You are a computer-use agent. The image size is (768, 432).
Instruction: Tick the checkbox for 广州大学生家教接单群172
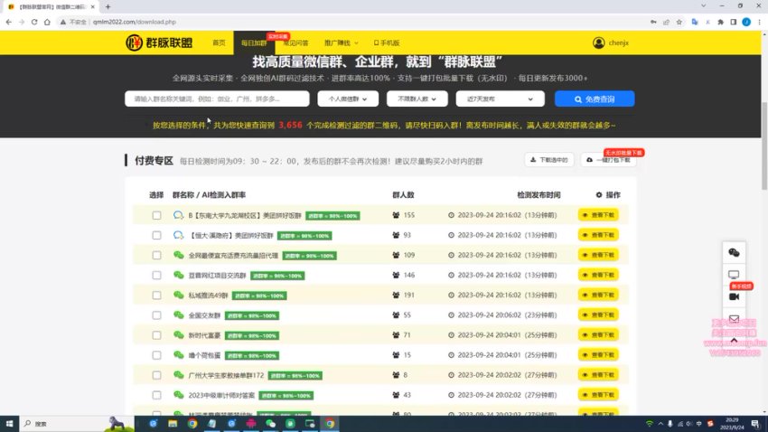click(156, 375)
